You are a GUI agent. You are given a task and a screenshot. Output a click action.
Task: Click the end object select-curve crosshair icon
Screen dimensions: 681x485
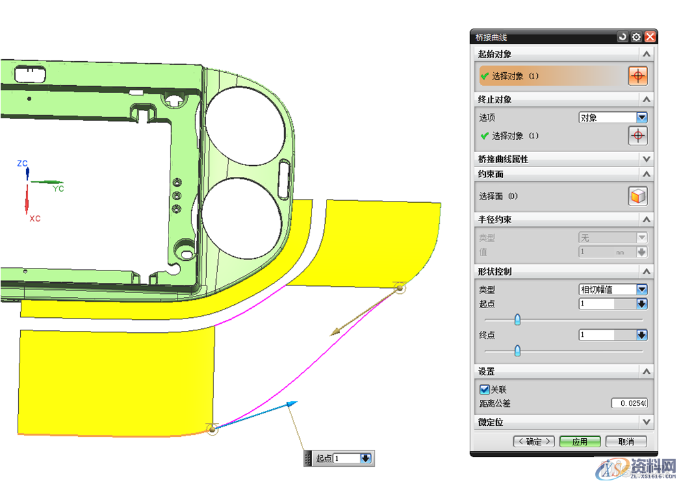[x=637, y=136]
